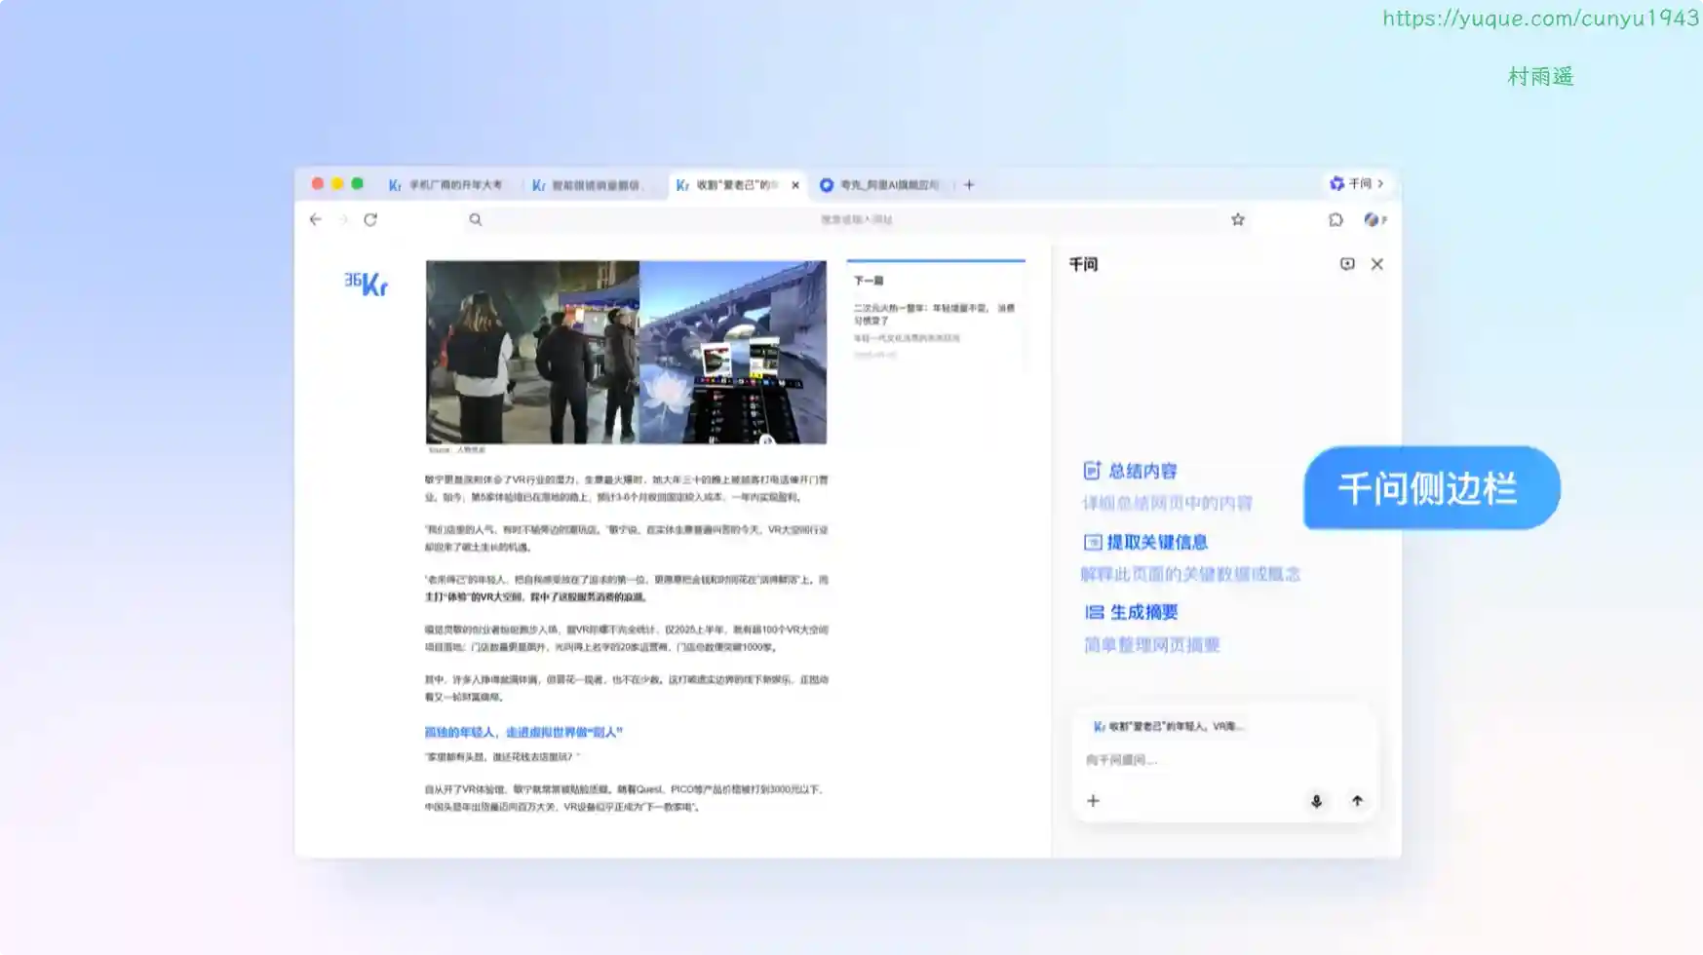Switch to the 手机厂商 article tab

coord(446,185)
